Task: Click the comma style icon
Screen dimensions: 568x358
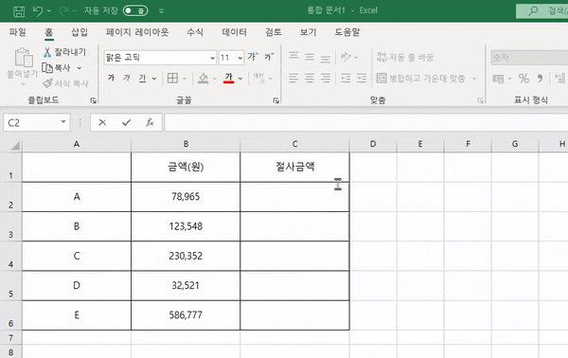Action: point(540,79)
